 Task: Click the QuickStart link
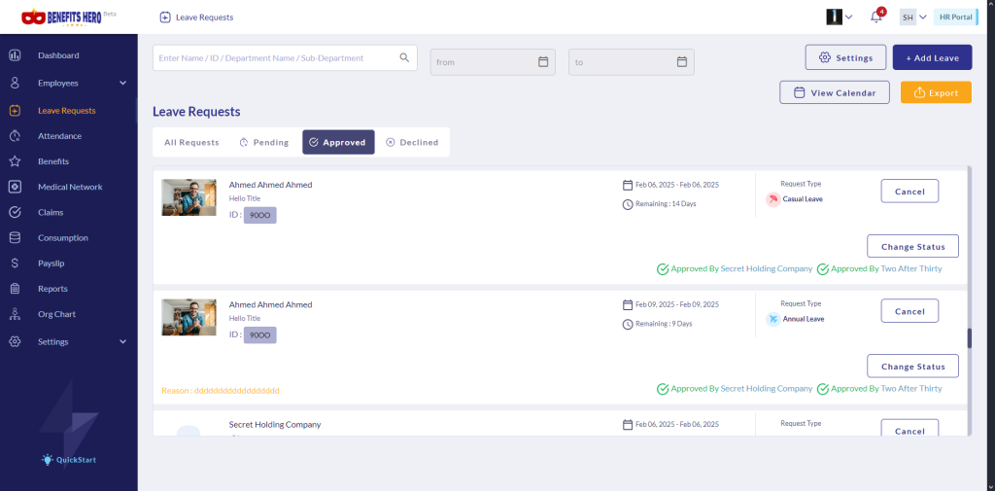69,459
